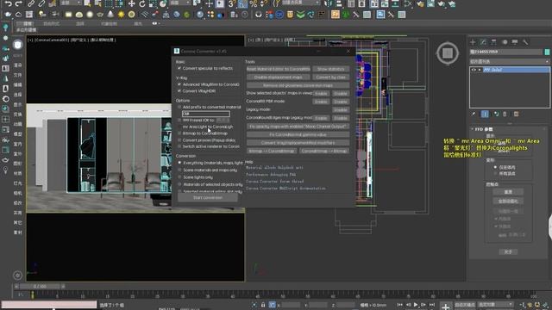Image resolution: width=552 pixels, height=310 pixels.
Task: Click the dome light icon
Action: point(79,15)
